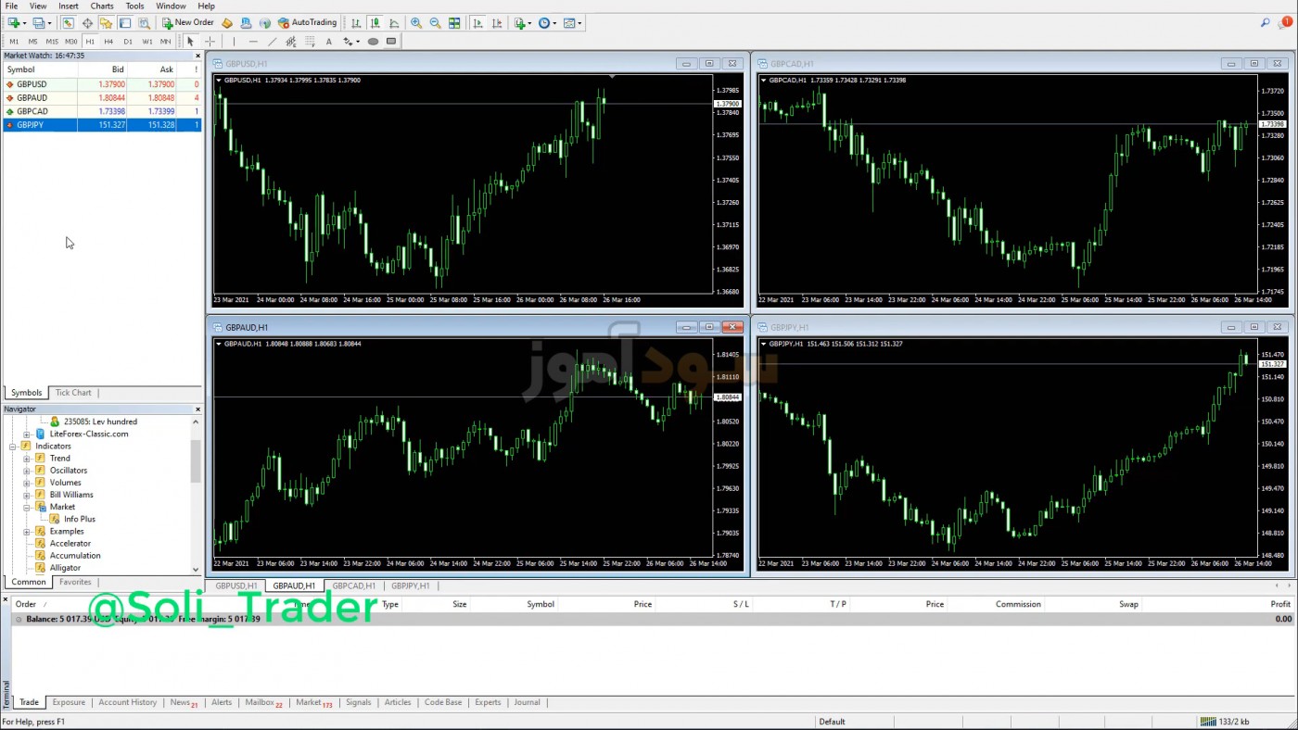Switch timeframe to M5
This screenshot has width=1298, height=730.
32,42
